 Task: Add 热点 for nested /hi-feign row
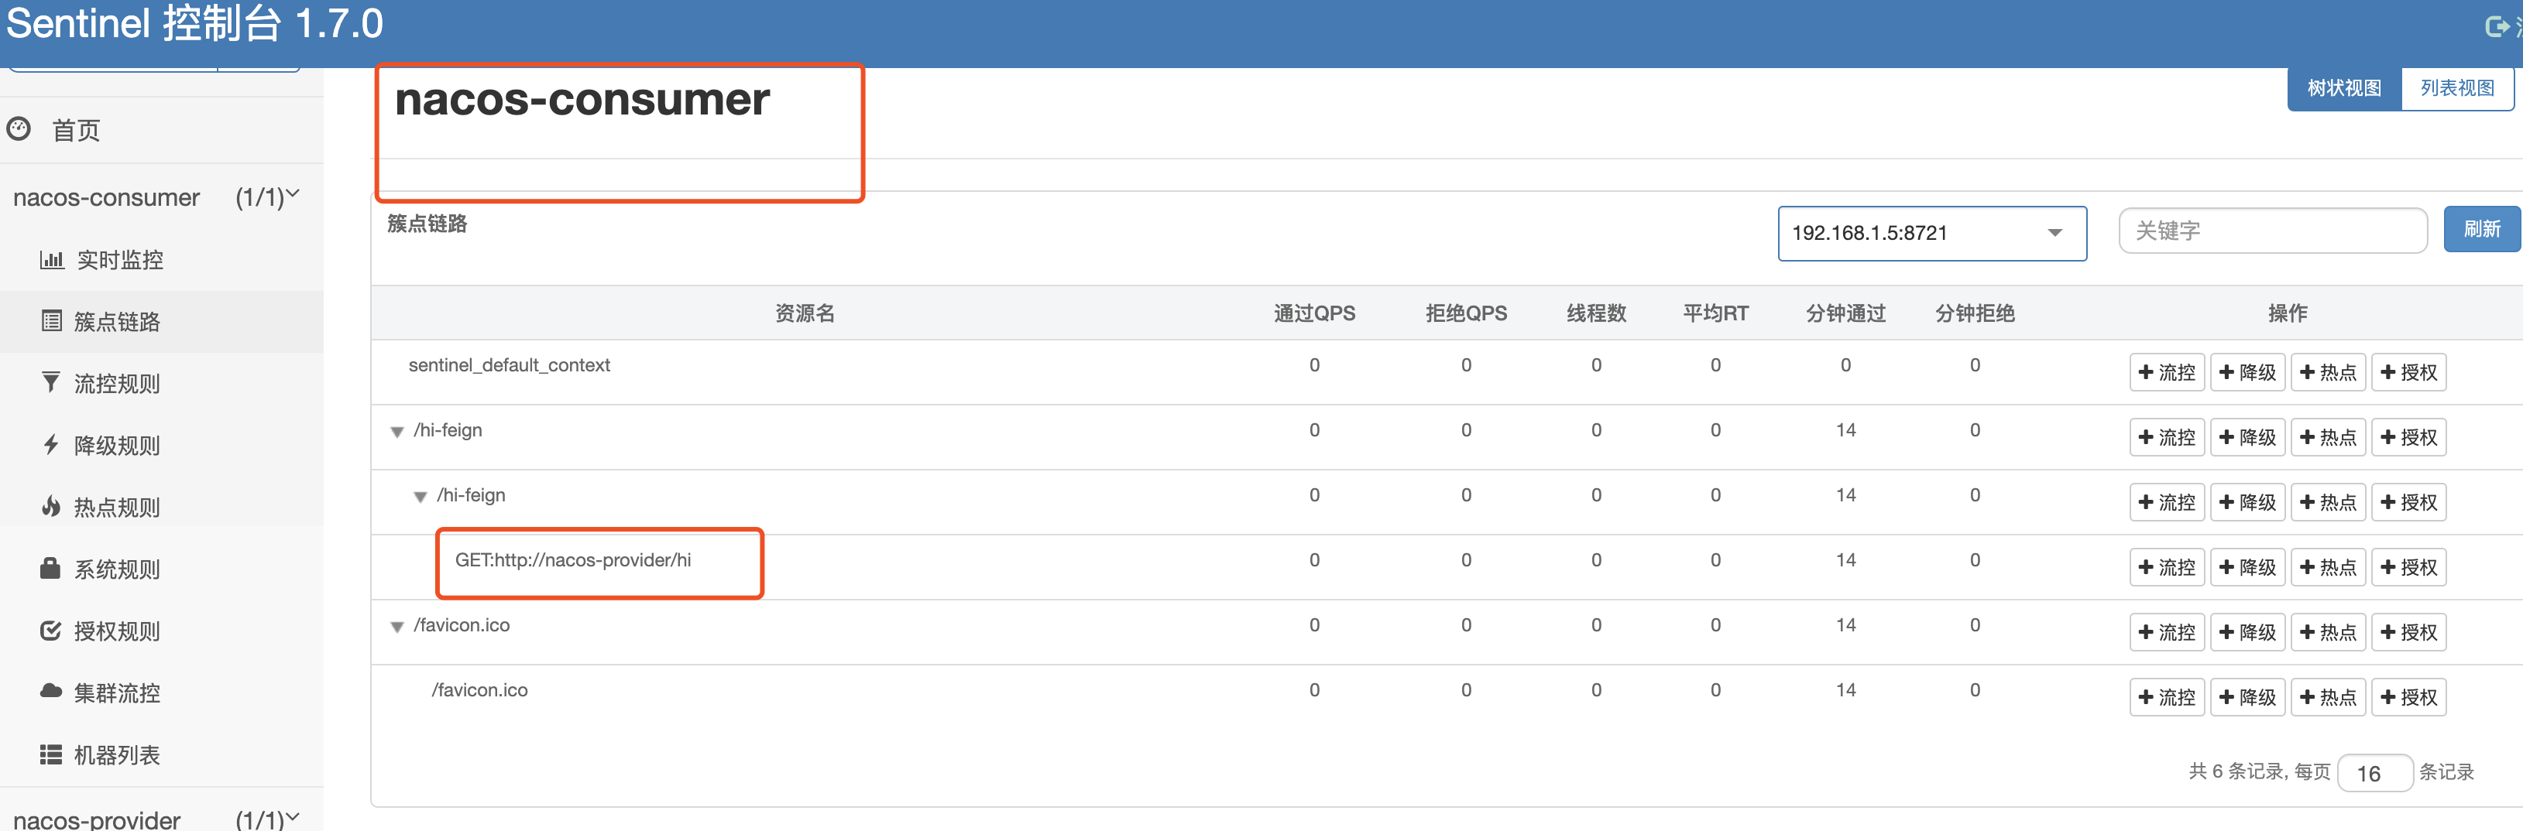pyautogui.click(x=2328, y=502)
